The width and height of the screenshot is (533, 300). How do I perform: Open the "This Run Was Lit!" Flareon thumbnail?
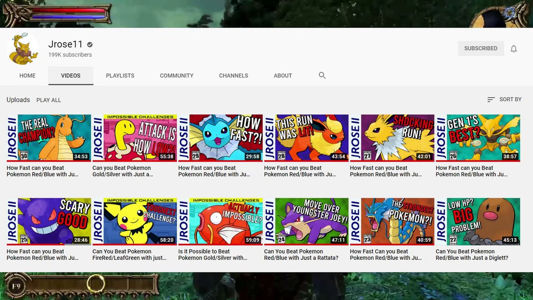point(306,138)
